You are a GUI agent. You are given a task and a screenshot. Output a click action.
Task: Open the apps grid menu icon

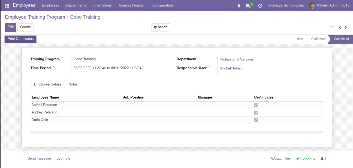7,5
